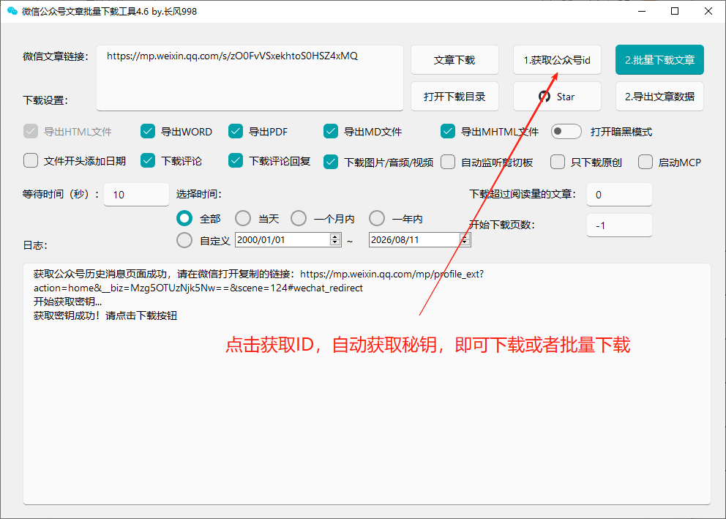This screenshot has width=726, height=519.
Task: Maximize the download tool window
Action: (675, 11)
